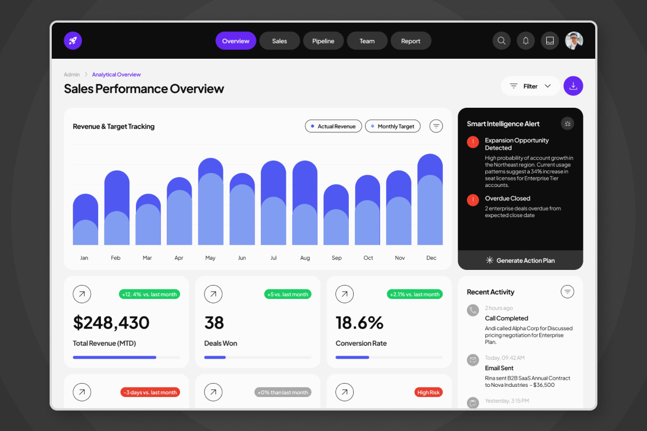Switch to the Overview tab

tap(236, 41)
